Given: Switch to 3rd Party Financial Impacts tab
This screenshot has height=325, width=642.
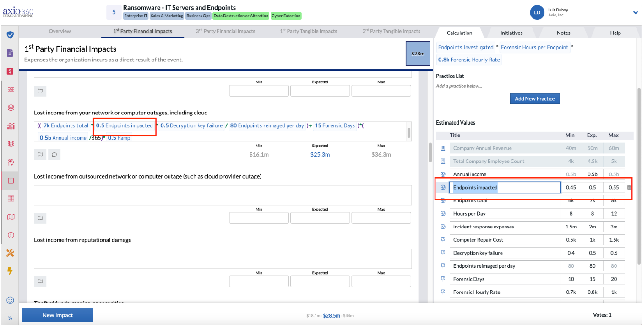Looking at the screenshot, I should 225,31.
